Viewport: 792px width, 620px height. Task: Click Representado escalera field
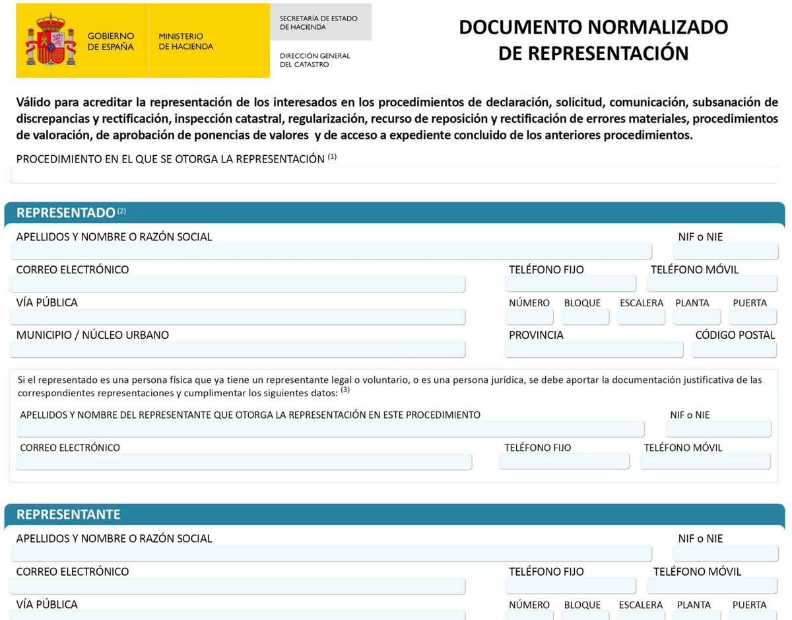[641, 317]
